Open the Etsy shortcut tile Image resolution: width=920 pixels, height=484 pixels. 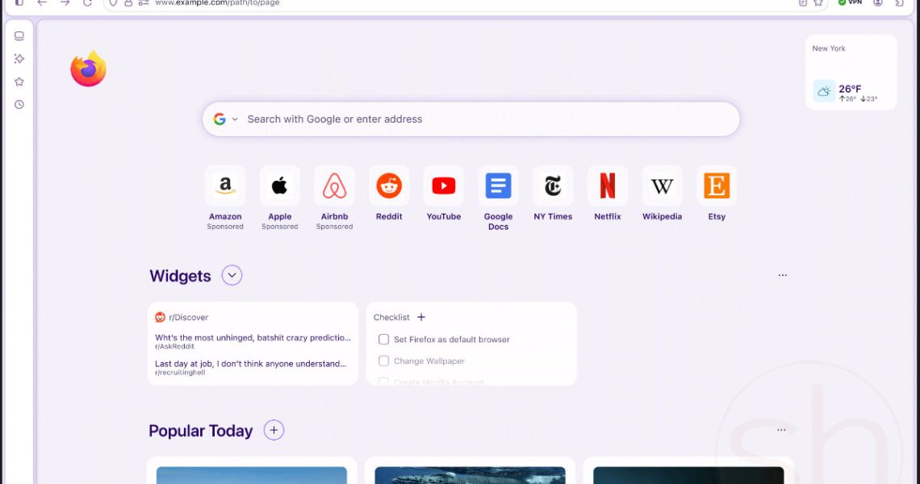pos(717,186)
